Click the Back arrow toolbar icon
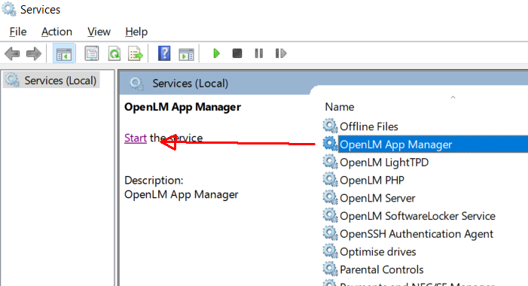The image size is (528, 286). pos(13,53)
